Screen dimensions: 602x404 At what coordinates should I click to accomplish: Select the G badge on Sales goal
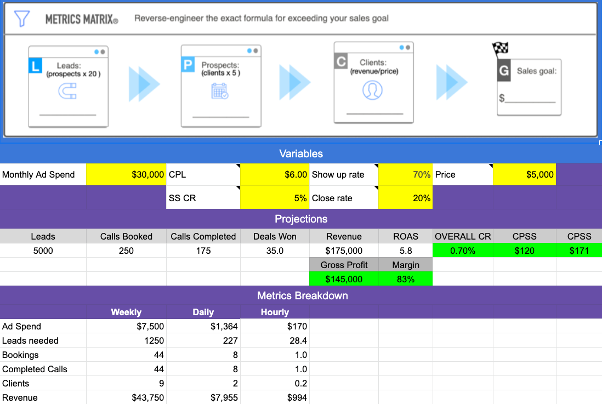[x=504, y=71]
